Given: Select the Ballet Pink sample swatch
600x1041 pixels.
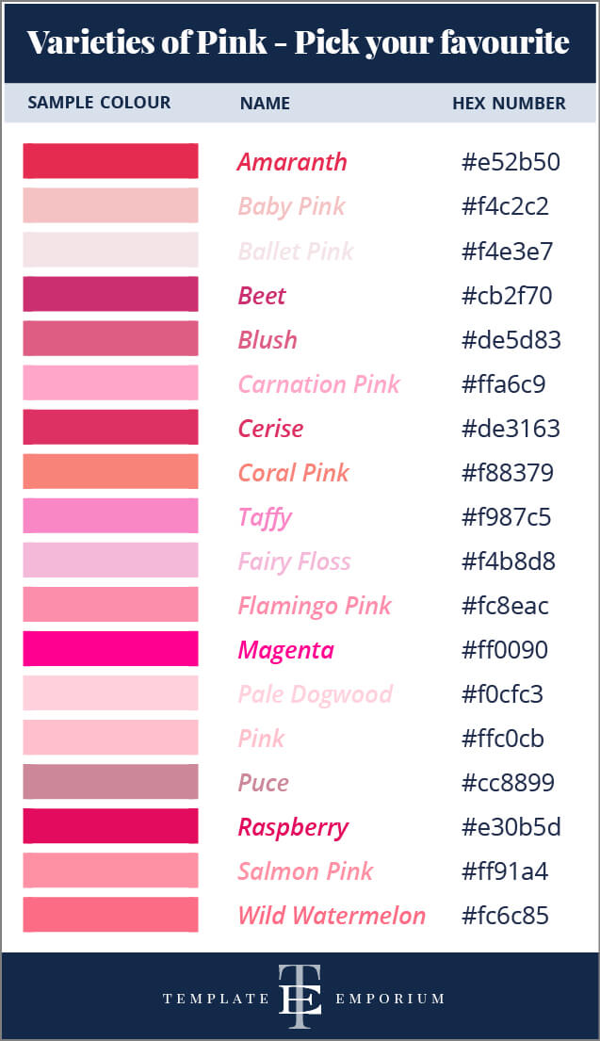Looking at the screenshot, I should [x=110, y=250].
